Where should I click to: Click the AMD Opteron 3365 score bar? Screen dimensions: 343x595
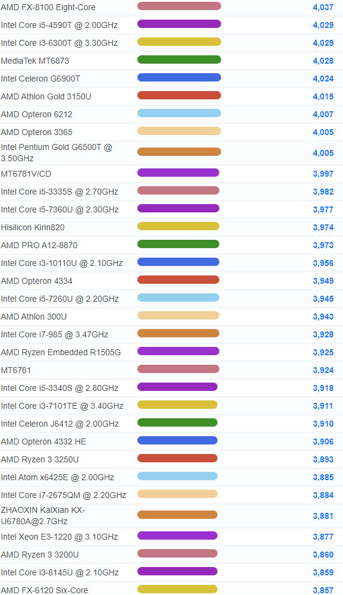[x=179, y=131]
